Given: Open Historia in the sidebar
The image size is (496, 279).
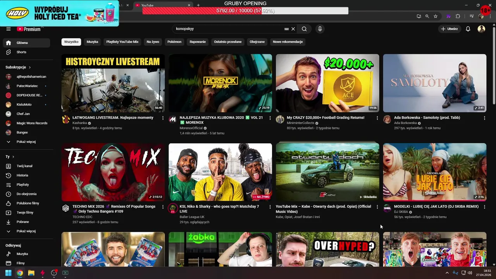Looking at the screenshot, I should pos(26,176).
